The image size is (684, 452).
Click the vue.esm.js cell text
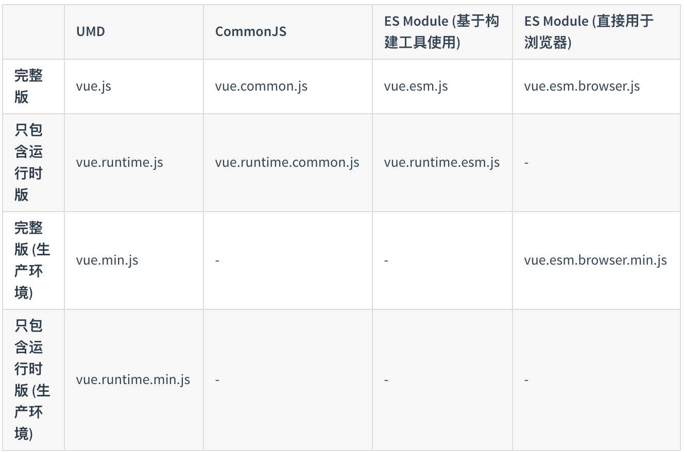tap(416, 86)
